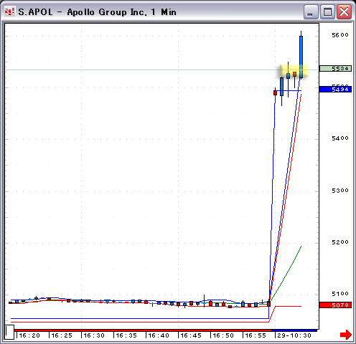Click the 16:55 time axis label

(256, 335)
